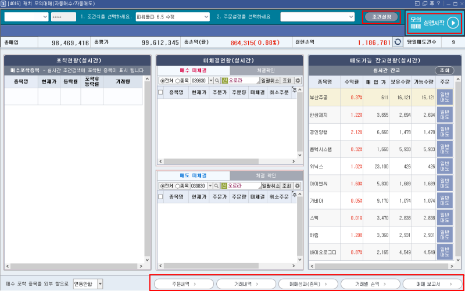Select the 바이오로그디 row name
The height and width of the screenshot is (291, 465).
point(323,252)
